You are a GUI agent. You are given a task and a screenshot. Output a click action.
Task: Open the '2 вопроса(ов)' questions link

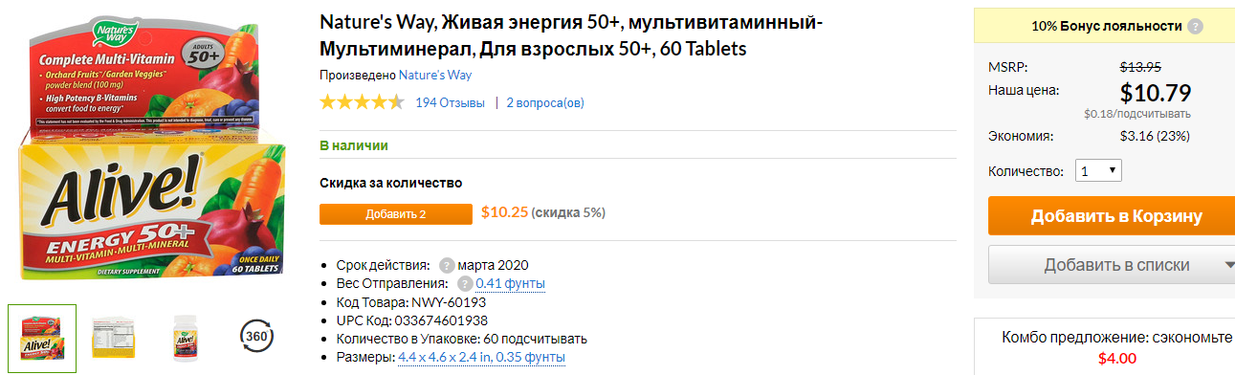545,102
